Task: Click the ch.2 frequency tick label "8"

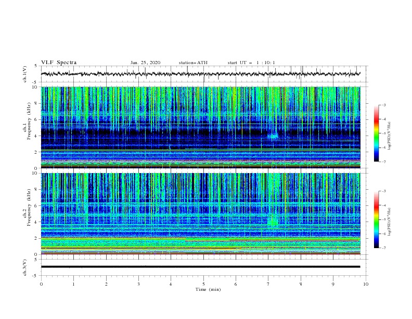Action: click(x=36, y=190)
